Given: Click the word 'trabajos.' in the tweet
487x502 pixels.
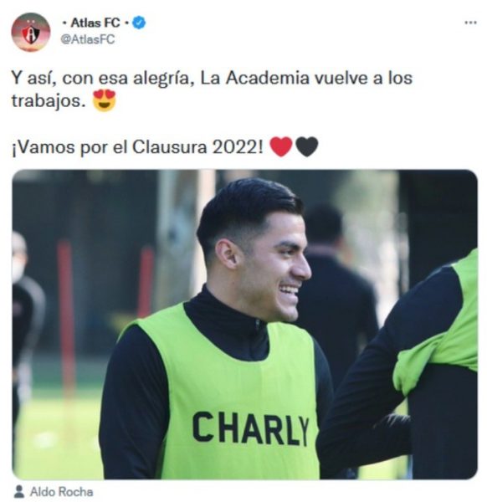Looking at the screenshot, I should coord(49,101).
